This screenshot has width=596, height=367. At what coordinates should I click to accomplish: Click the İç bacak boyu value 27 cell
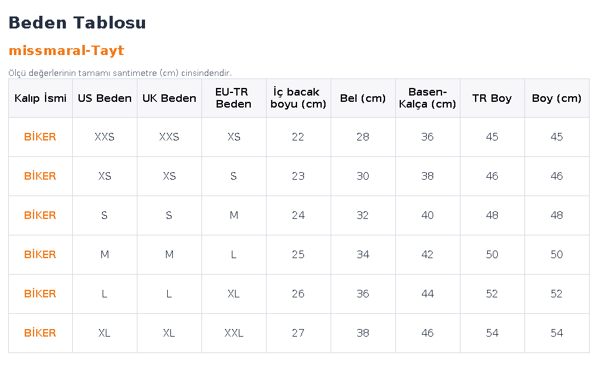click(x=298, y=333)
